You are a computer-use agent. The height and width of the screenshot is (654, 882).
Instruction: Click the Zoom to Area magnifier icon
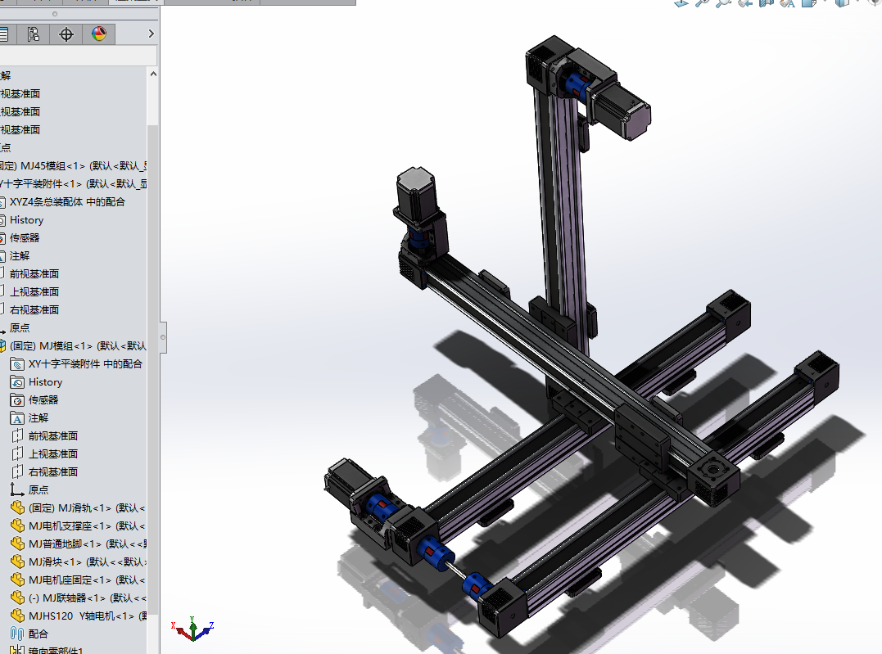pos(723,2)
